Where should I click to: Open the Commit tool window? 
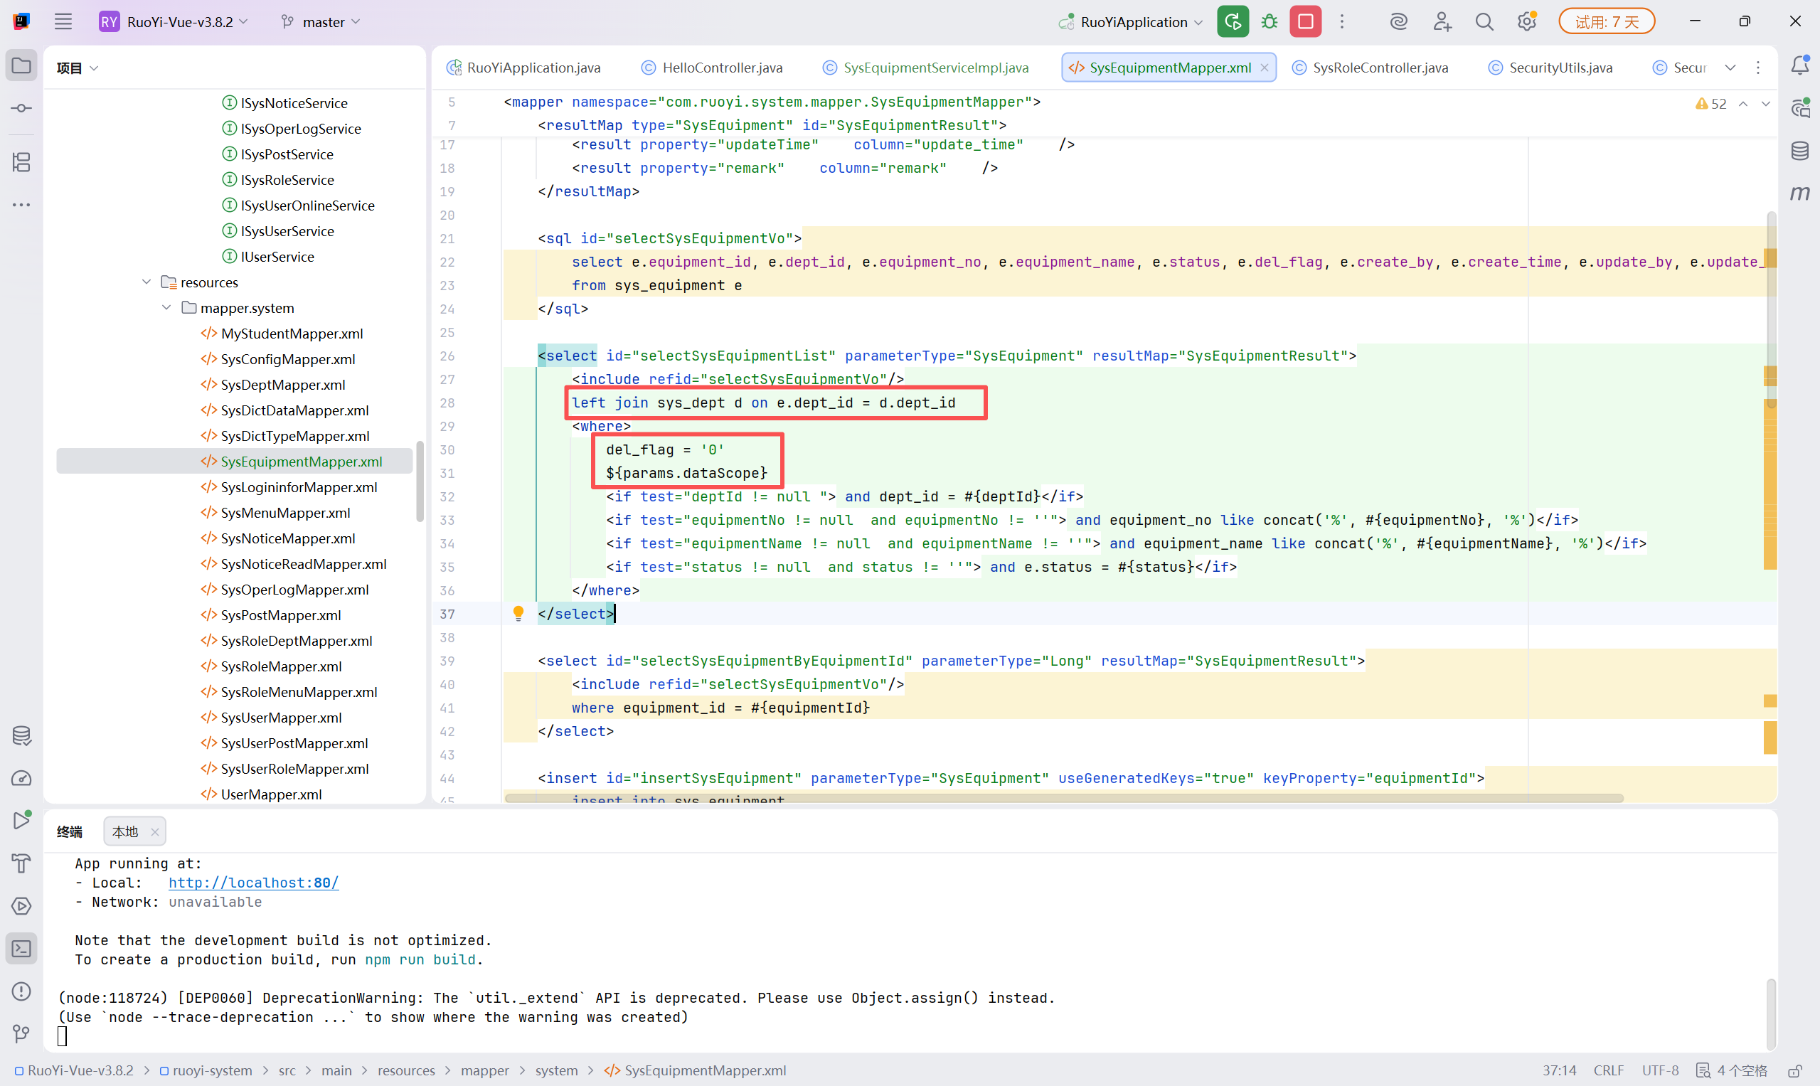pos(22,108)
